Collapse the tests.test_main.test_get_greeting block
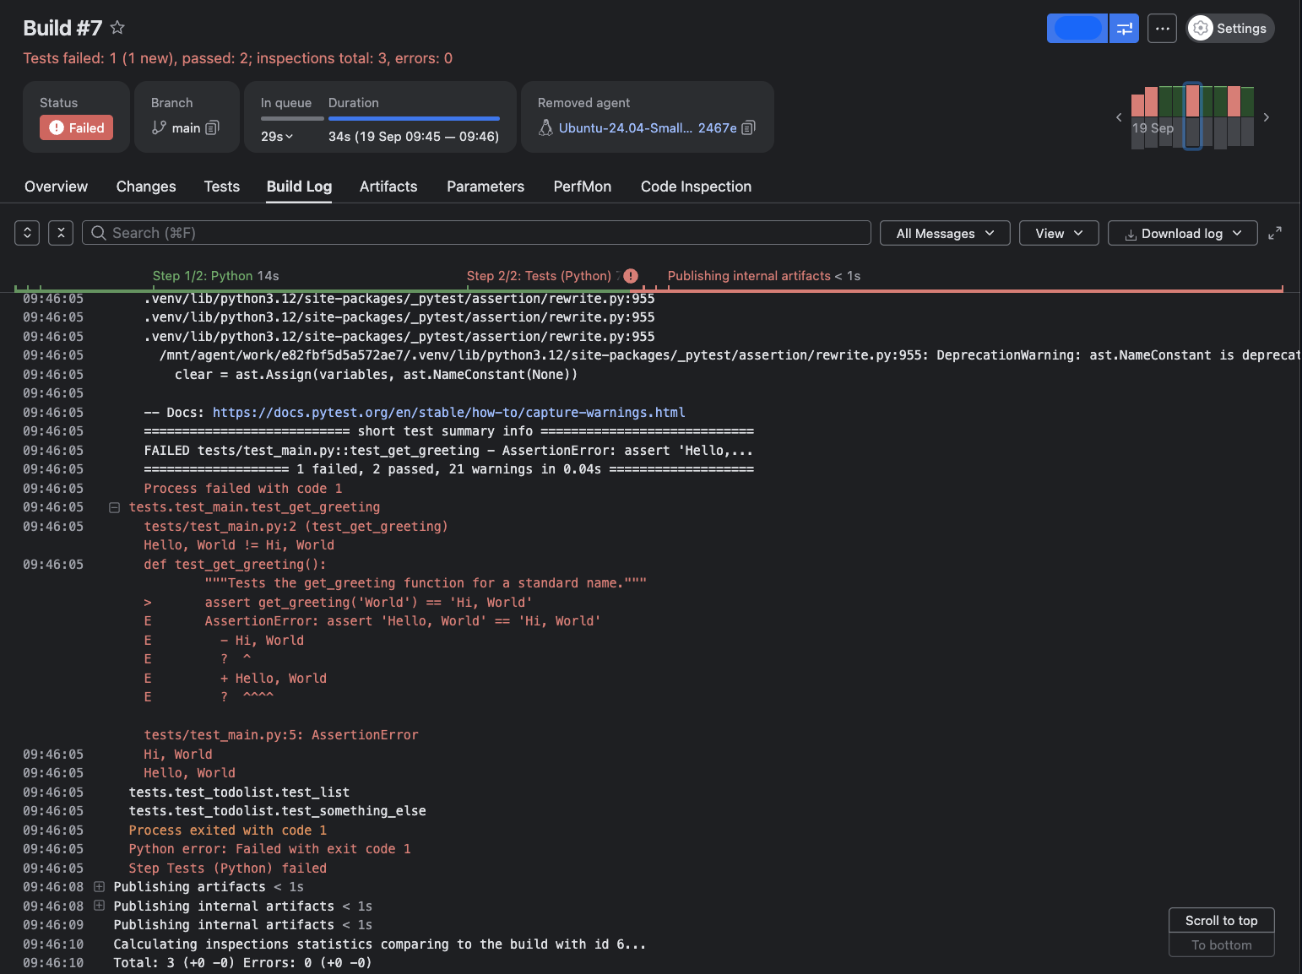 pyautogui.click(x=114, y=507)
